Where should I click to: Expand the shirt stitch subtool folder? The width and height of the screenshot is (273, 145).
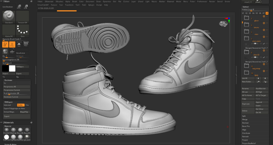coord(246,38)
